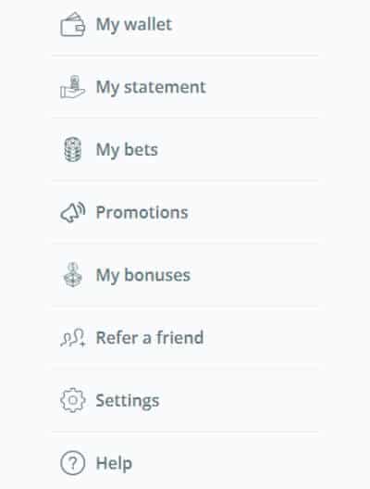View the My bonuses label
This screenshot has height=489, width=370.
click(x=143, y=276)
